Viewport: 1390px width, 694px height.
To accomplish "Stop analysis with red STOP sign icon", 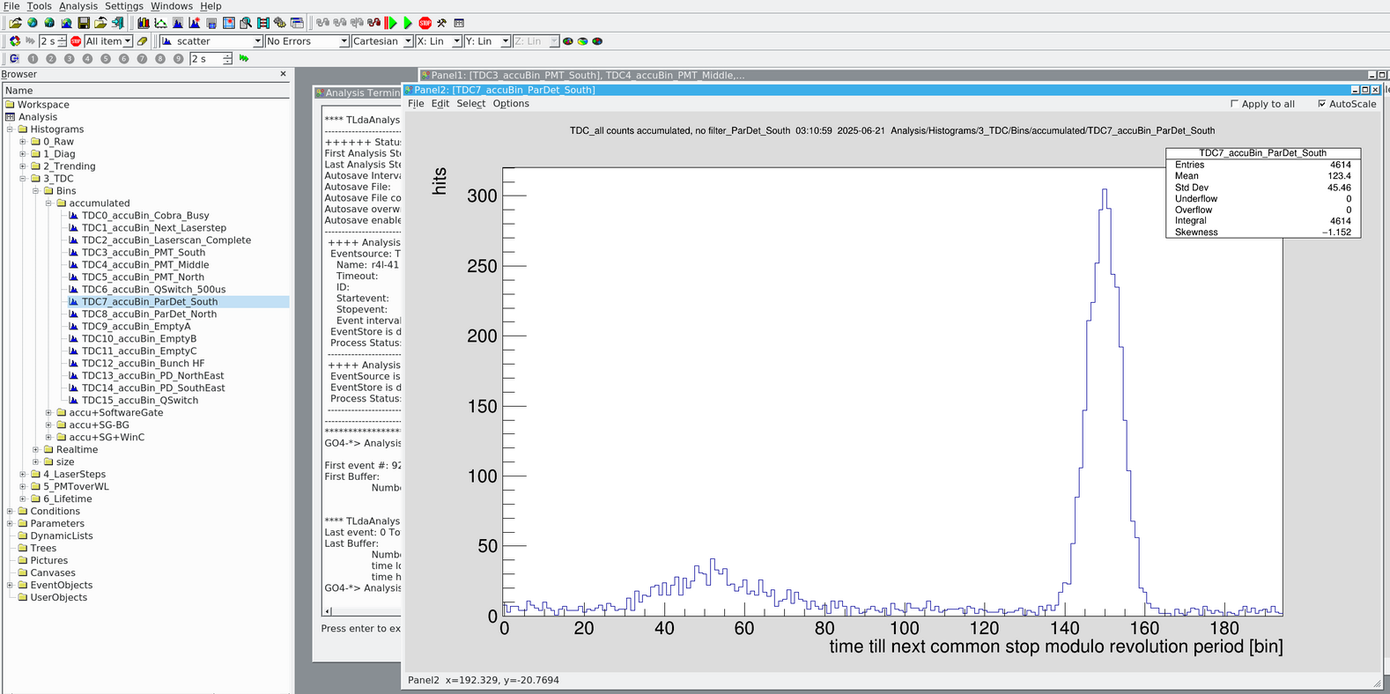I will point(425,23).
